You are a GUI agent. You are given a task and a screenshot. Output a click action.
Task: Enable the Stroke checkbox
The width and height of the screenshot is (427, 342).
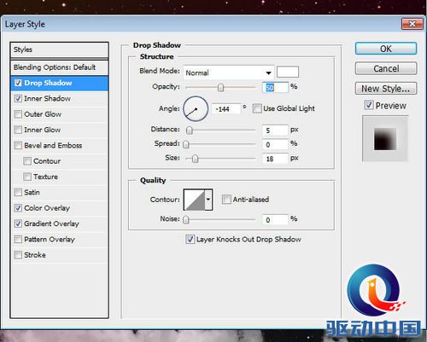[x=18, y=255]
